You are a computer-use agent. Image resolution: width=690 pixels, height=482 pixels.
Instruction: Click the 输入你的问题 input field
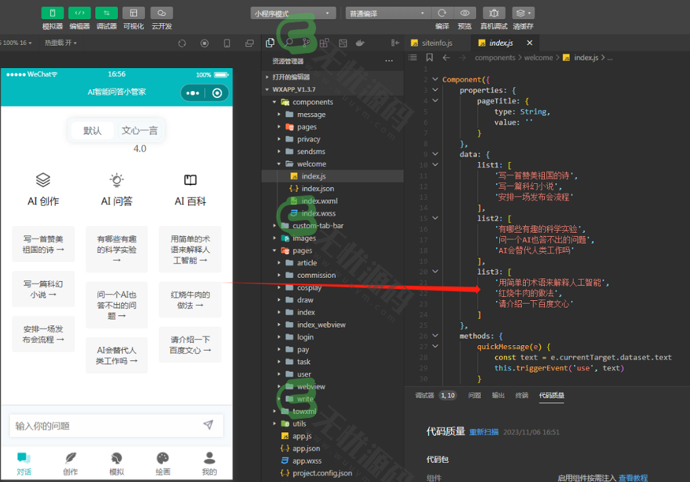coord(109,425)
